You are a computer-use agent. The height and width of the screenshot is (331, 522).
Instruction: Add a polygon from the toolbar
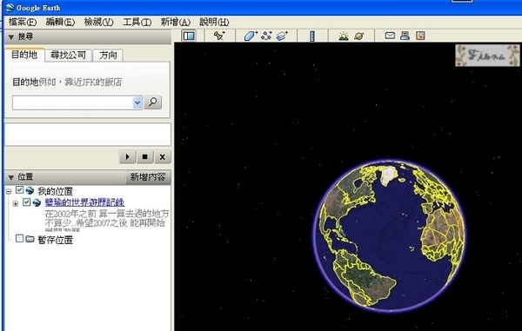[251, 36]
